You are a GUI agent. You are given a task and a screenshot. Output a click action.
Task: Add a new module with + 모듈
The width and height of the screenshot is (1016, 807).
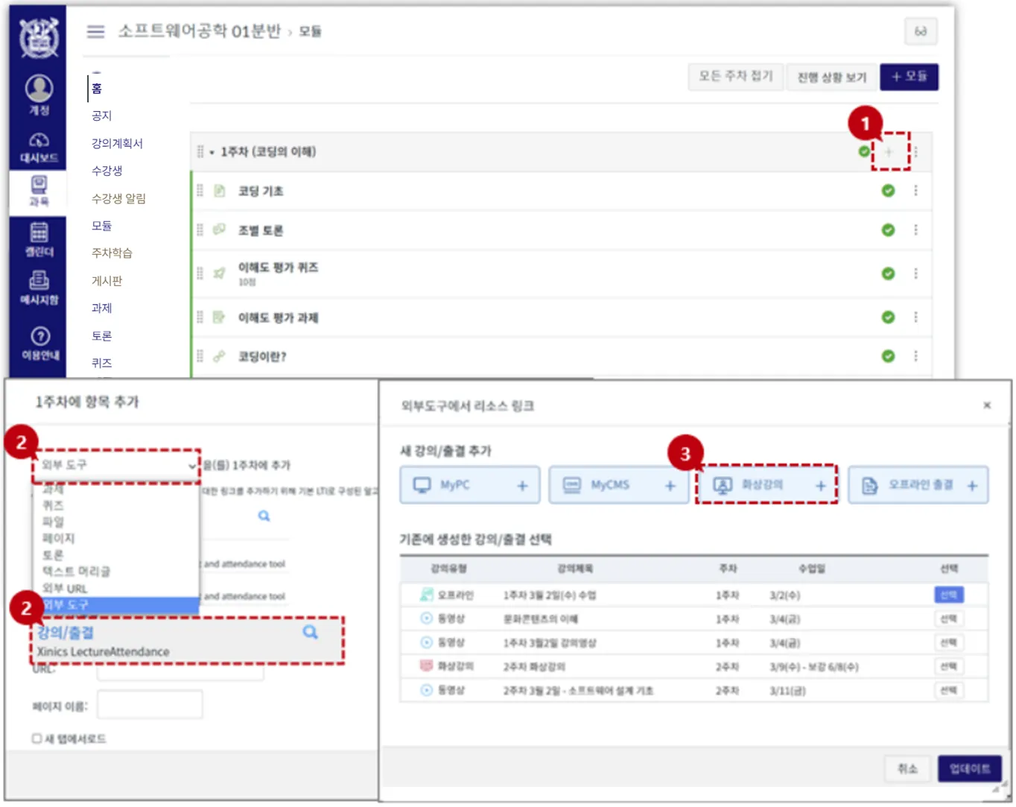click(909, 77)
